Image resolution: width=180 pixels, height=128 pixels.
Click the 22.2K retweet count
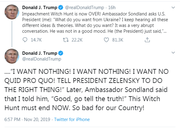(x=77, y=40)
